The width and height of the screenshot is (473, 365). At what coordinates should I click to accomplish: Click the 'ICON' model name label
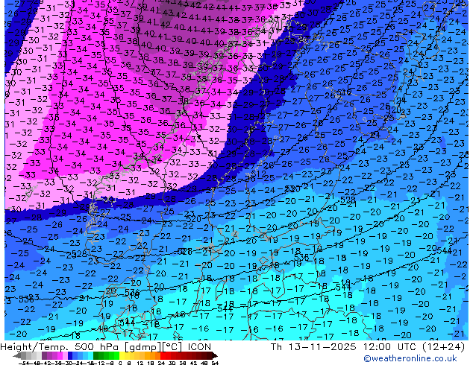tap(199, 346)
